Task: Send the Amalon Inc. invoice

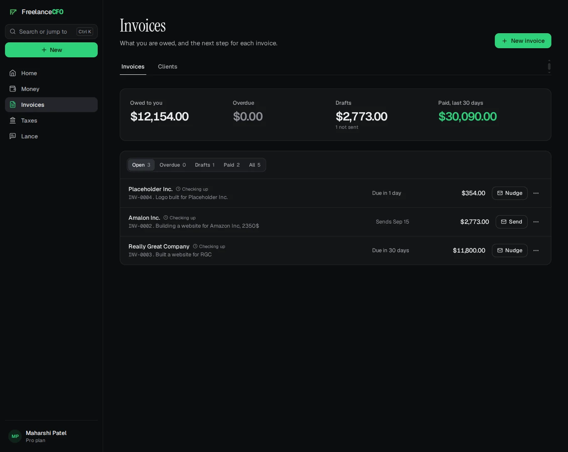Action: (x=511, y=222)
